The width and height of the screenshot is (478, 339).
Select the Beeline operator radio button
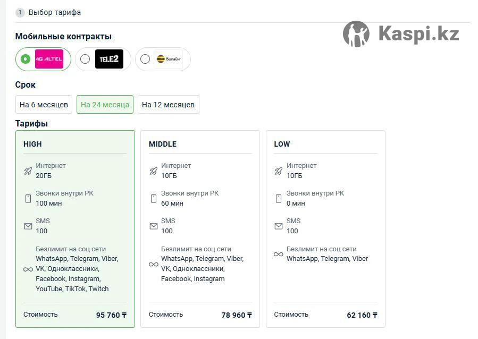point(145,59)
